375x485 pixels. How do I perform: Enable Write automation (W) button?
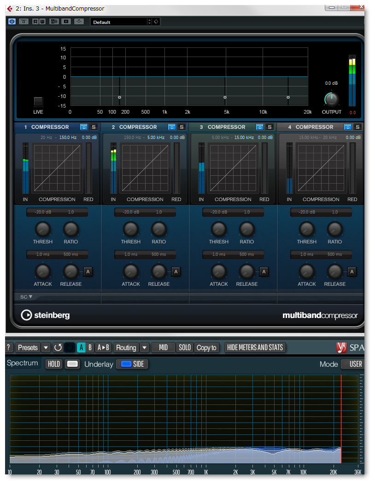(x=42, y=21)
